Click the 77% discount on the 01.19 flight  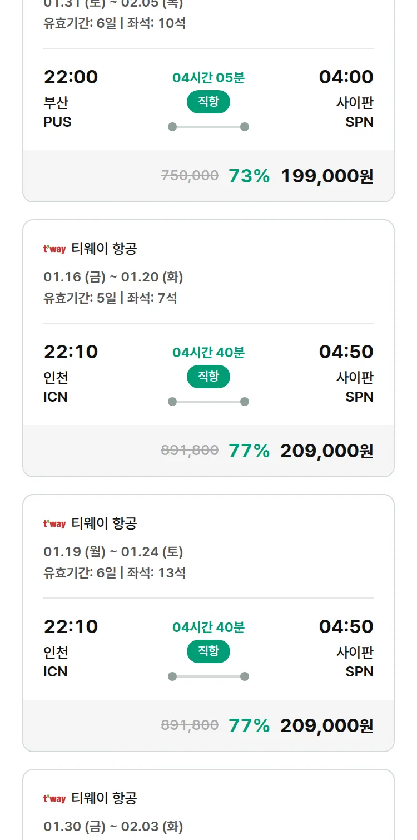coord(249,726)
